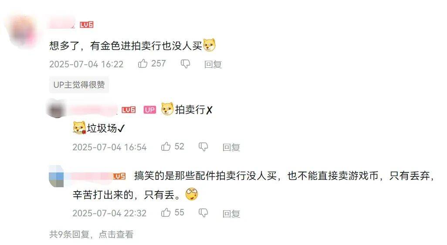Reply to the top comment

click(x=213, y=64)
